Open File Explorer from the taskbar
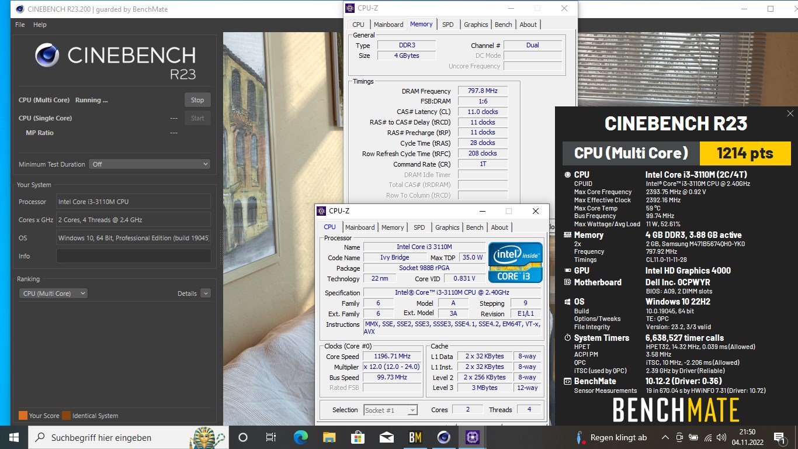Viewport: 798px width, 449px height. [329, 437]
